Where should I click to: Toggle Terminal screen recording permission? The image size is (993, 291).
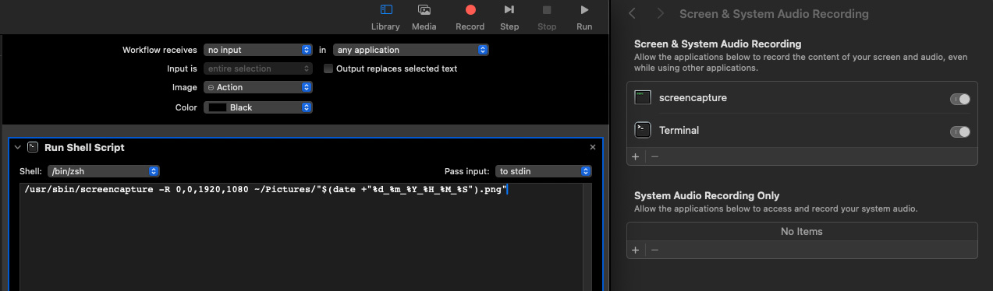[x=960, y=131]
